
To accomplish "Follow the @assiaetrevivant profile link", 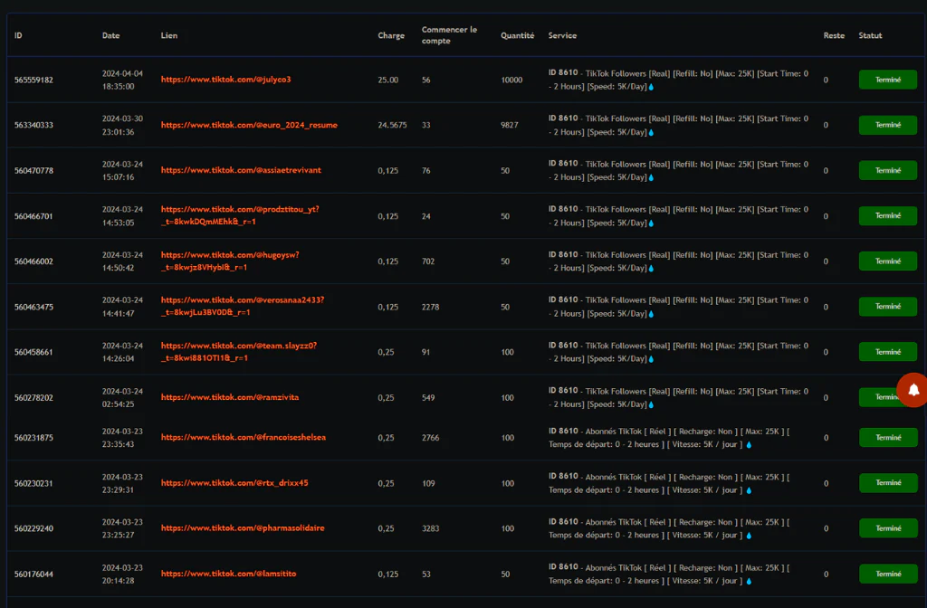I will [x=241, y=170].
